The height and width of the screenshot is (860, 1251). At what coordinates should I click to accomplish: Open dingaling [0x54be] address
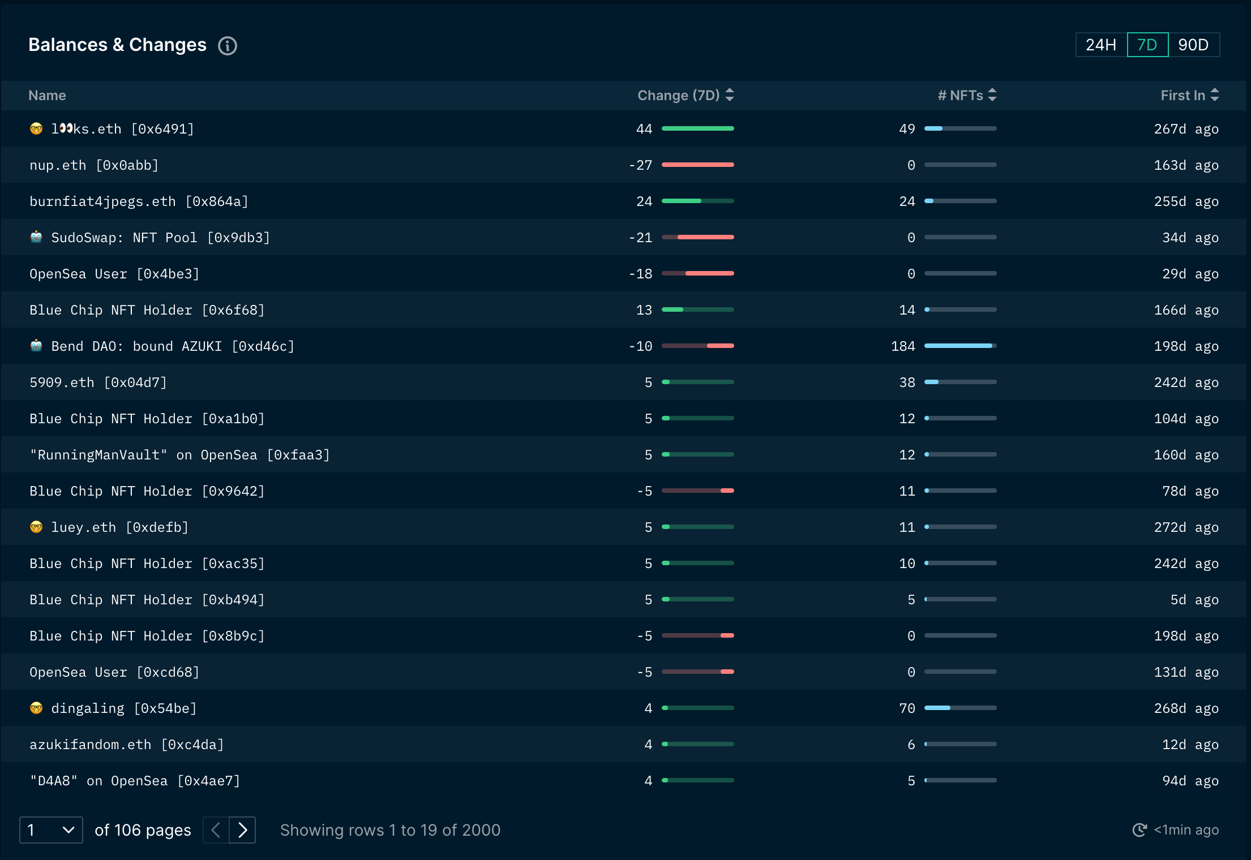[124, 708]
